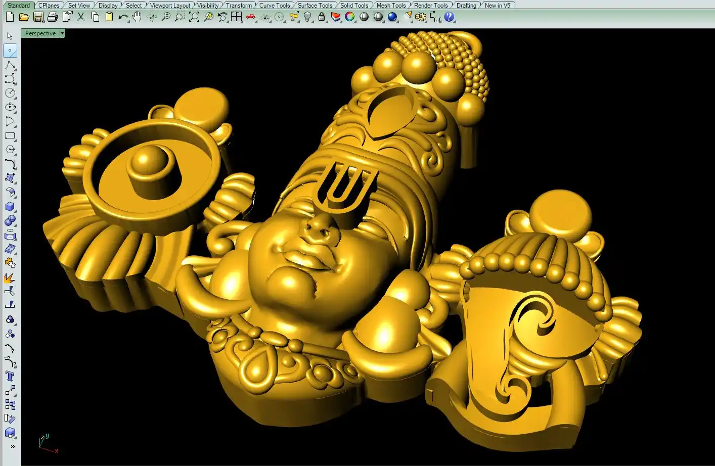This screenshot has width=715, height=466.
Task: Click the color wheel icon
Action: coord(349,17)
